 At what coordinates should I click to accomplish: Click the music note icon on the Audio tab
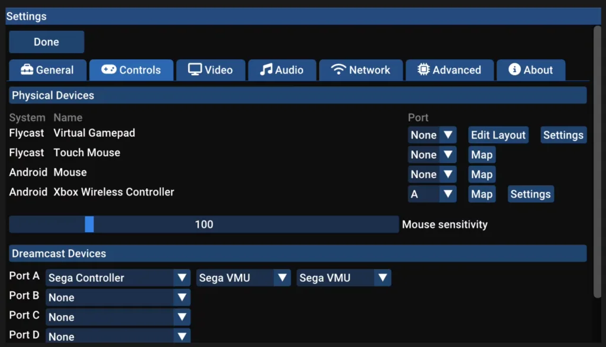tap(265, 70)
